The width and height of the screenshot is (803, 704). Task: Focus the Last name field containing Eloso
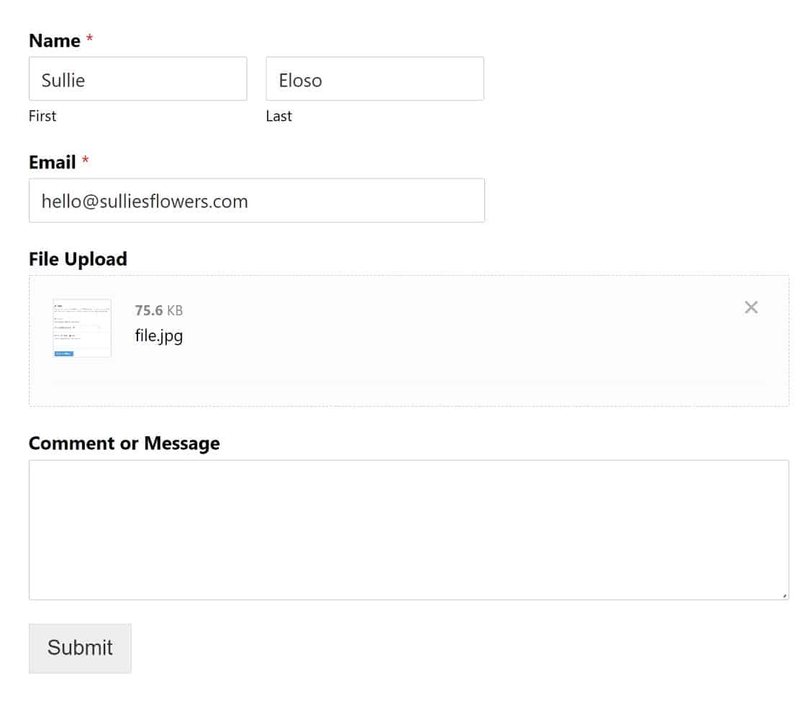(x=374, y=79)
